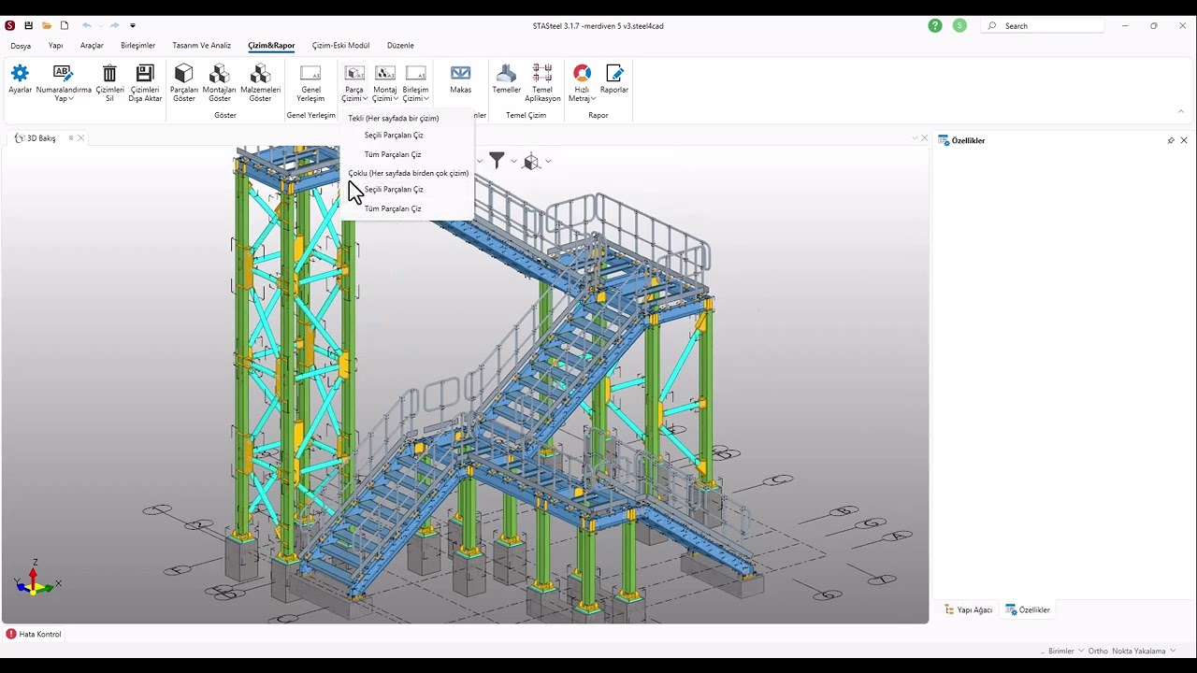Click the Parçaları Göster cube icon
1197x673 pixels.
click(x=184, y=75)
